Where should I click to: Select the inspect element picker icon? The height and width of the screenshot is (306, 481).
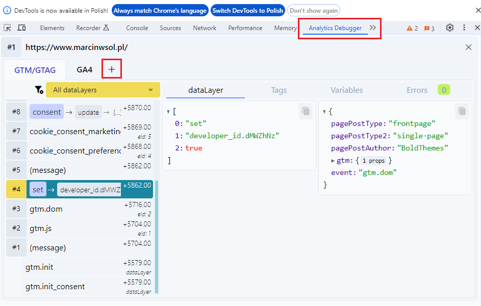point(7,28)
